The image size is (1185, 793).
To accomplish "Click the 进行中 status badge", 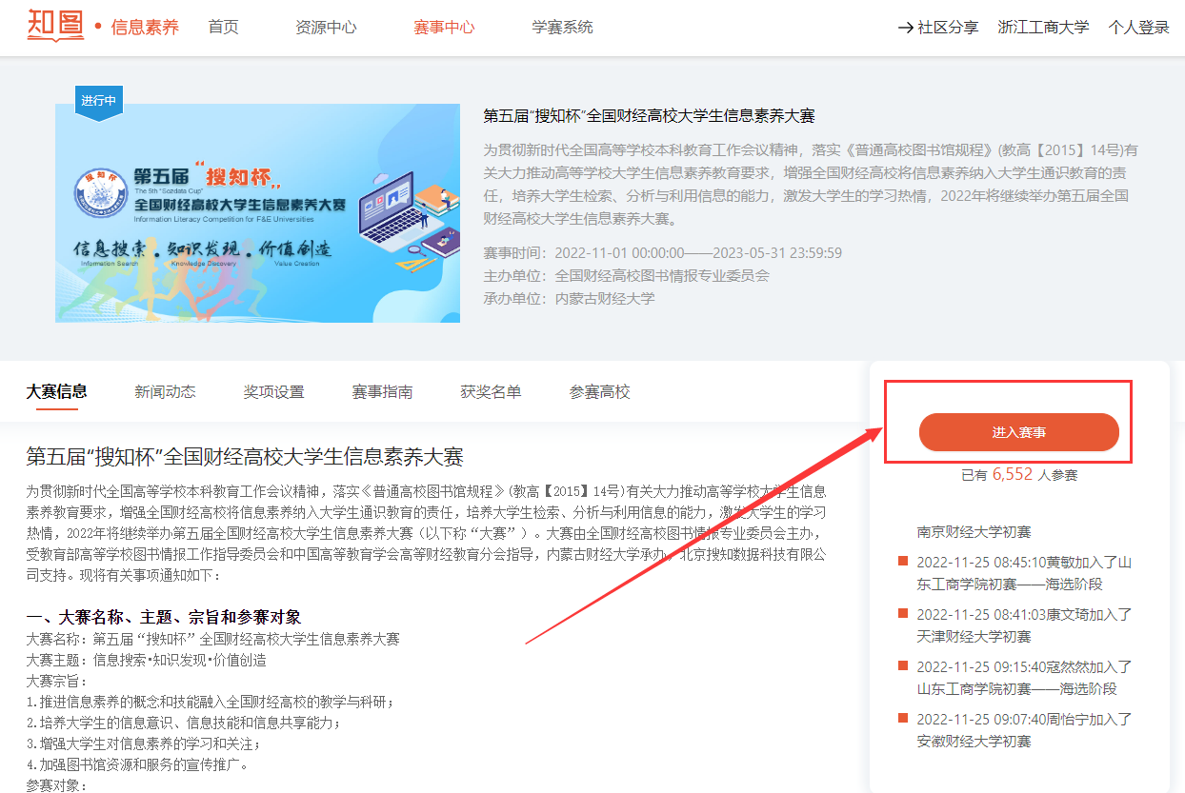I will tap(99, 101).
